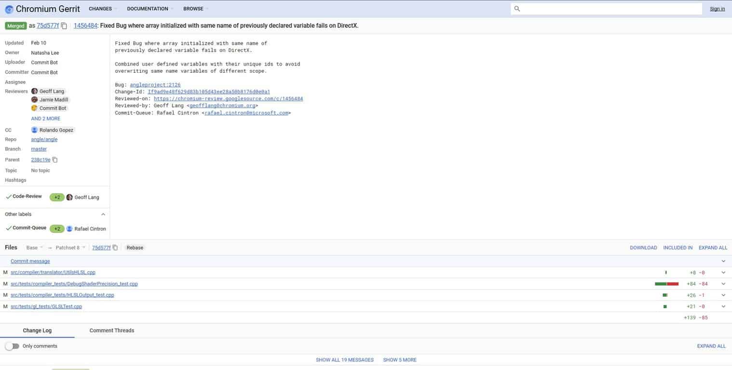Click EXPAND ALL in the Change Log
Image resolution: width=732 pixels, height=370 pixels.
(x=711, y=346)
